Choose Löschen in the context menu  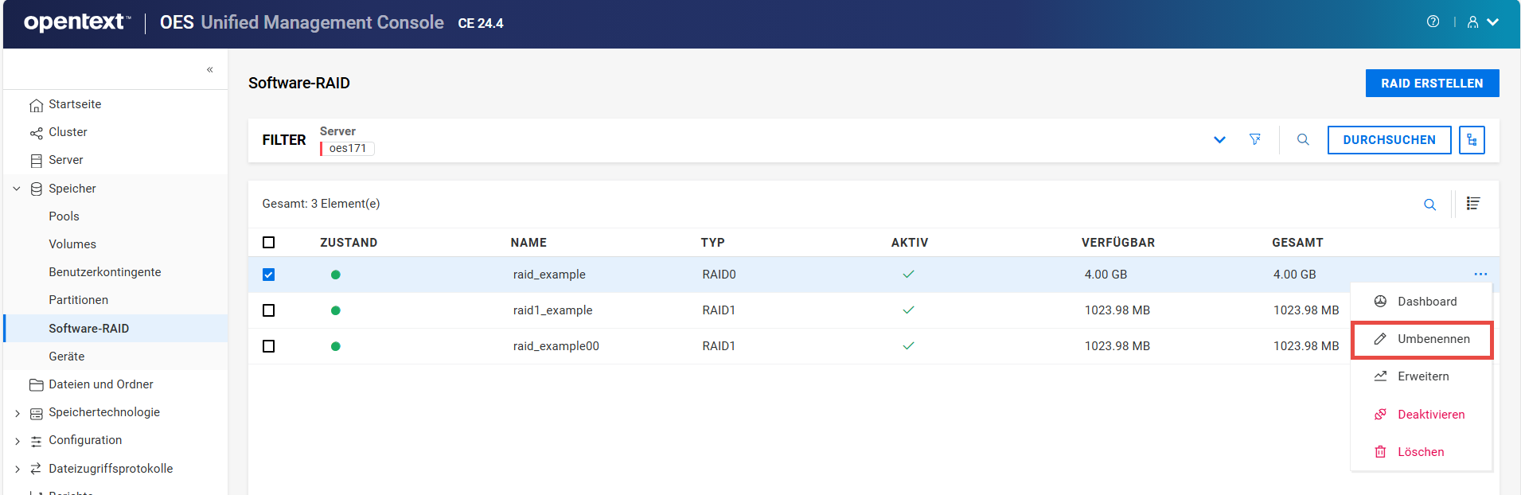pyautogui.click(x=1420, y=452)
